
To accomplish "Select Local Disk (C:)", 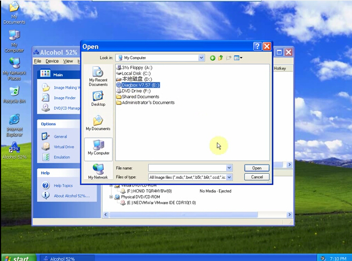I will pos(133,73).
